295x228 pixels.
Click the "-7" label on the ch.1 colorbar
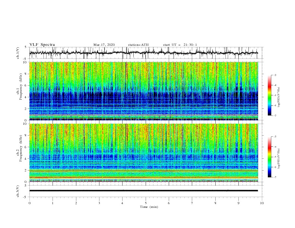pos(275,115)
